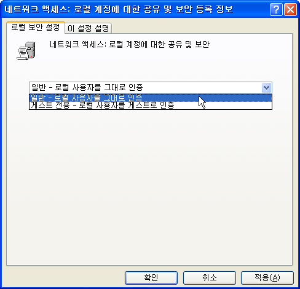Click the empty area of the settings panel

(149, 184)
